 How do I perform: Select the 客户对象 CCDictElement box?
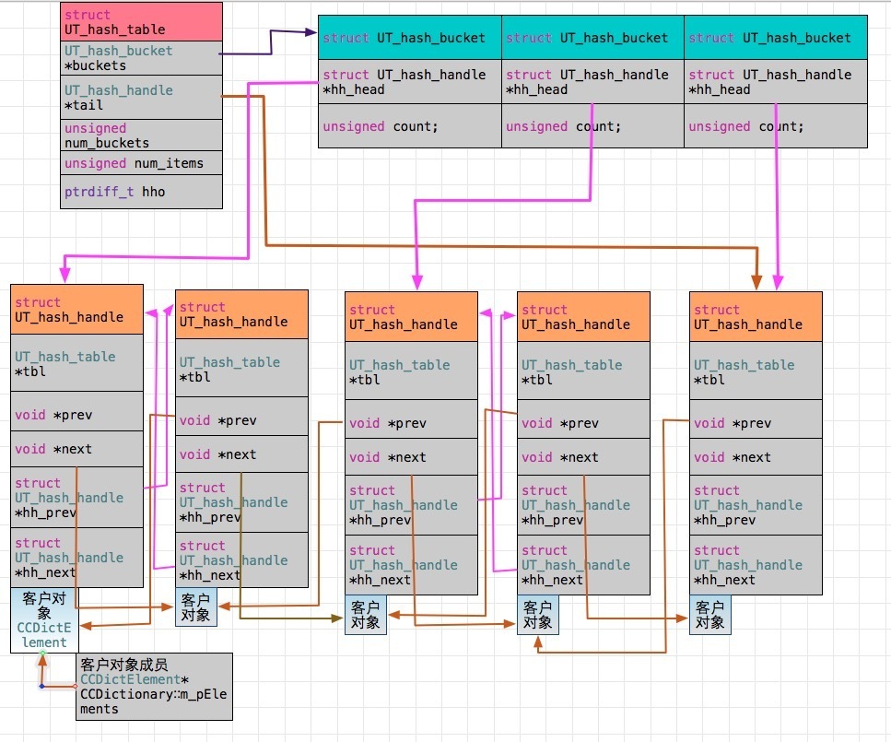point(44,620)
